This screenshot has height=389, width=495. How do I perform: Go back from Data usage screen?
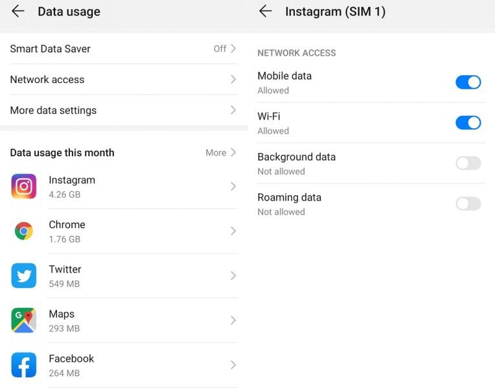(x=17, y=11)
